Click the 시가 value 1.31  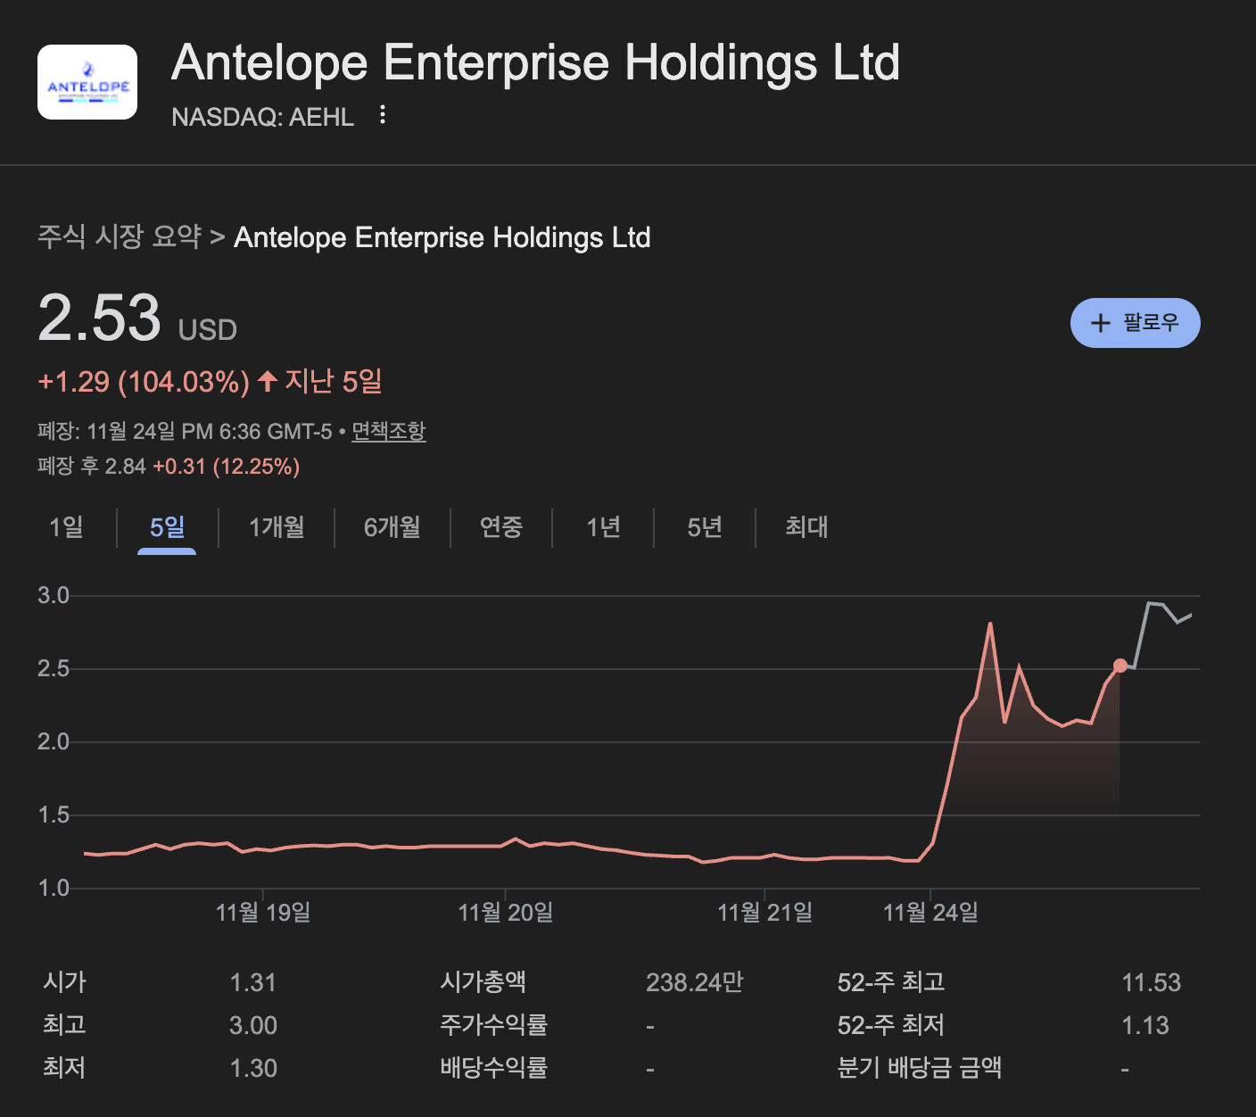click(x=252, y=983)
